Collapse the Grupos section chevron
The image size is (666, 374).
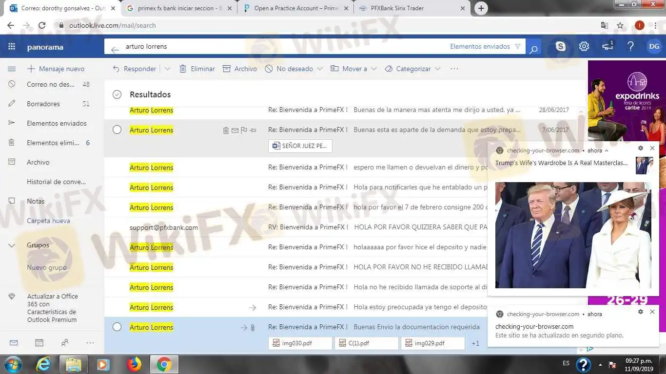point(12,245)
